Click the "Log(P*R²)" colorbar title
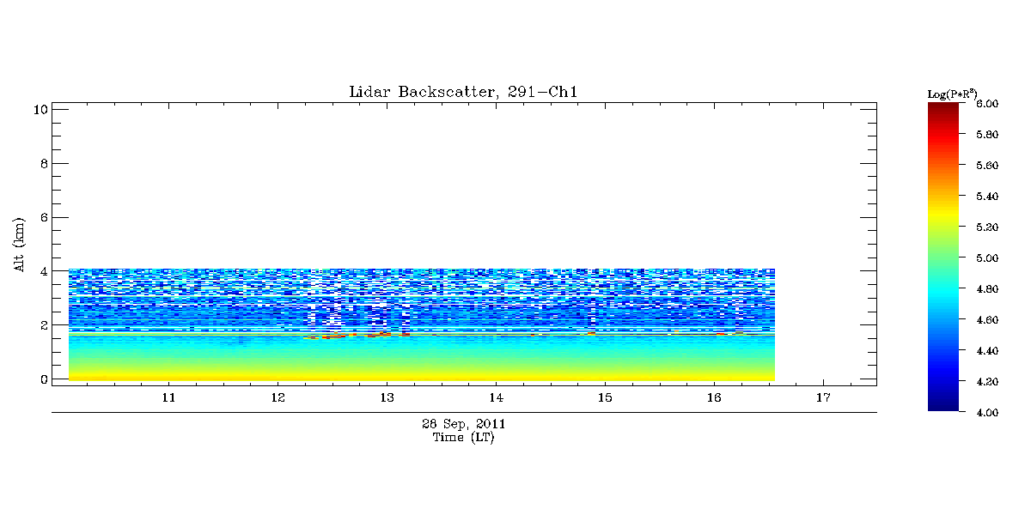This screenshot has width=1031, height=515. [952, 93]
